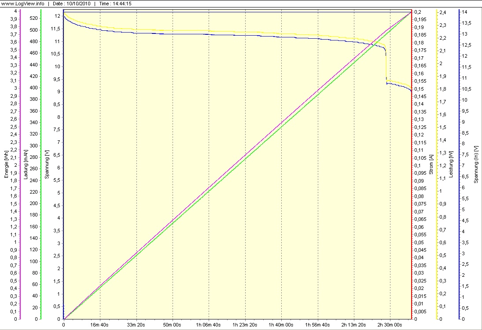Click the 100 value on the Ladung axis
This screenshot has height=330, width=482.
(x=33, y=261)
